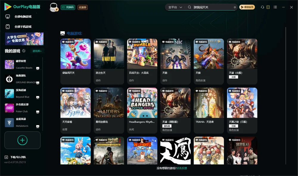The width and height of the screenshot is (298, 176).
Task: Open the A Way Out 逃出生天 card
Action: pyautogui.click(x=109, y=62)
